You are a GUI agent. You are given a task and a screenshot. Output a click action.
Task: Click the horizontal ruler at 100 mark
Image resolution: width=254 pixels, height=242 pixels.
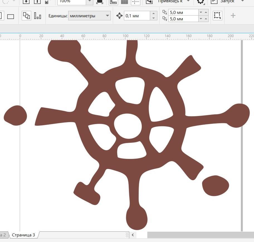125,37
